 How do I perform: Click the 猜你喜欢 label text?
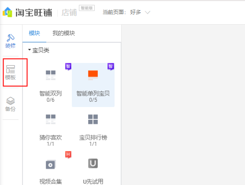click(51, 137)
